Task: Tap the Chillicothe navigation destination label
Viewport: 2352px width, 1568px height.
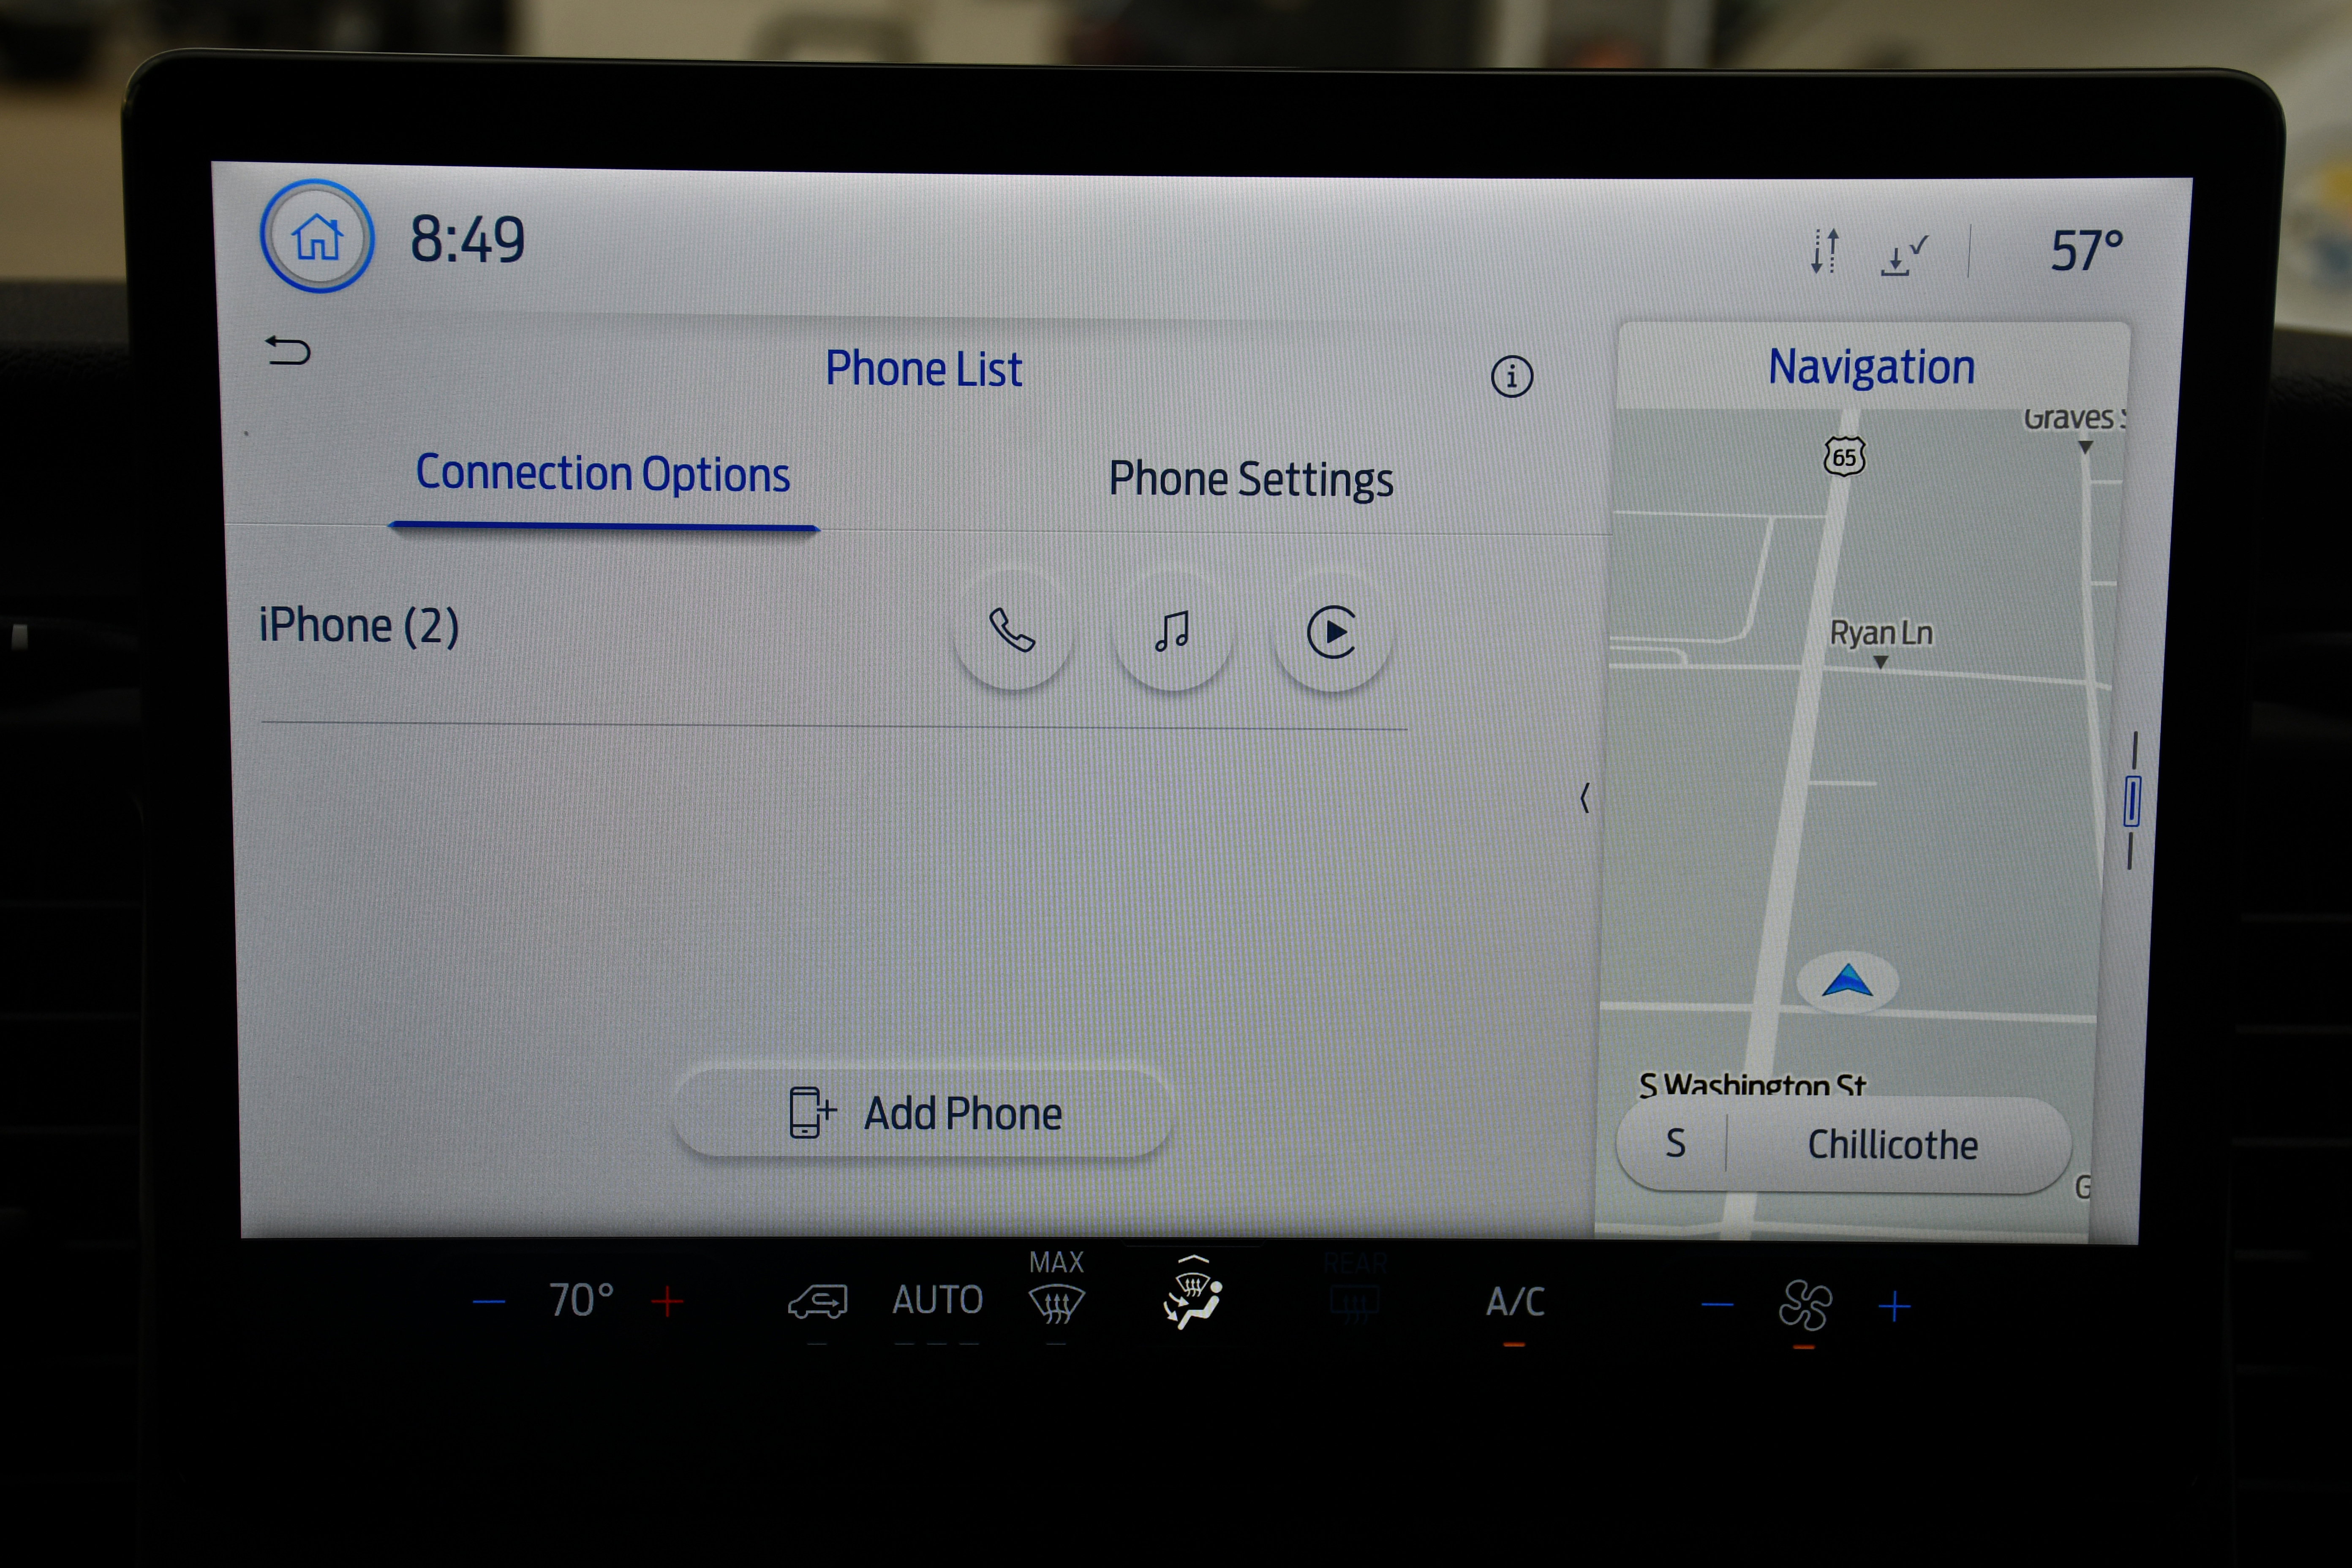Action: pos(1894,1146)
